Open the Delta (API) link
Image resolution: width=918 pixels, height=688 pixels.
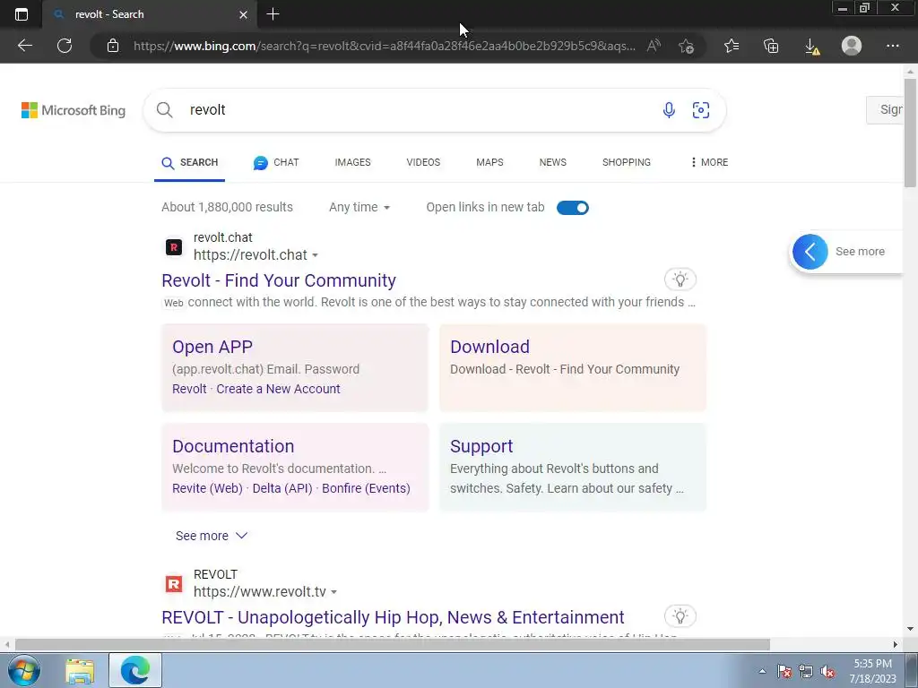pyautogui.click(x=282, y=488)
